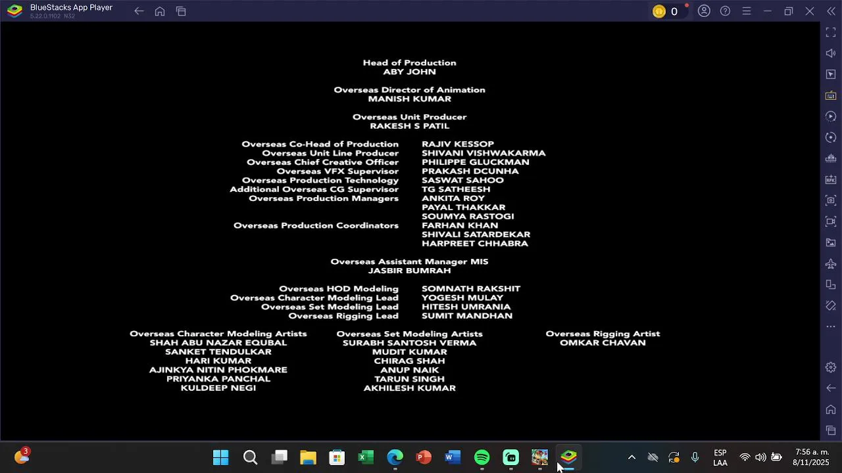Screen dimensions: 842x473
Task: Click the credit name JASBIR BUMRAH
Action: [x=409, y=271]
